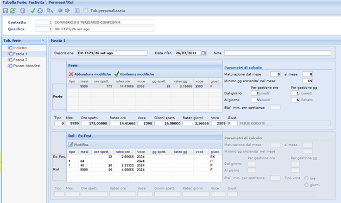Click the green checkmark toolbar icon
Viewport: 341px width, 203px height.
tap(33, 11)
